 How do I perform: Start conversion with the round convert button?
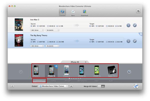click(136, 86)
